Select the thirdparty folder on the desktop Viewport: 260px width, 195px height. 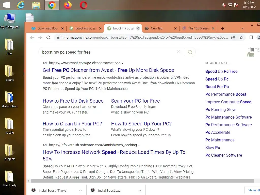point(10,178)
